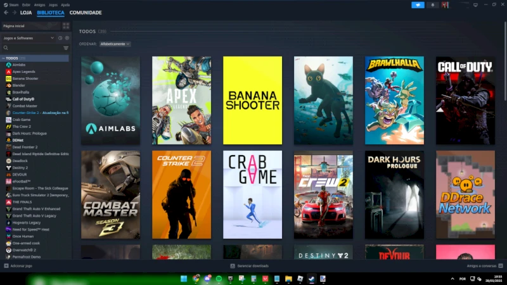Open the announcements megaphone icon
The height and width of the screenshot is (285, 507).
[x=418, y=5]
